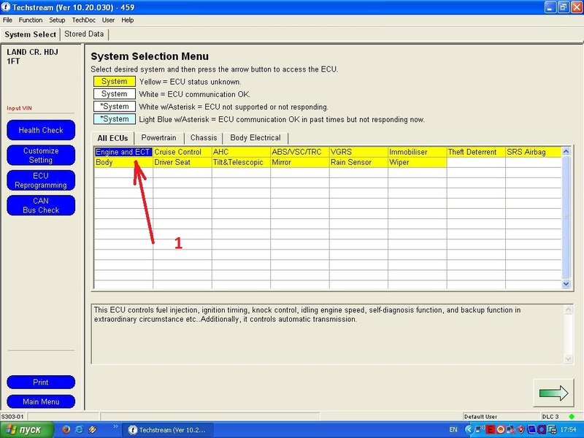Screen dimensions: 584x438
Task: Switch to the Body Electrical tab
Action: (255, 138)
